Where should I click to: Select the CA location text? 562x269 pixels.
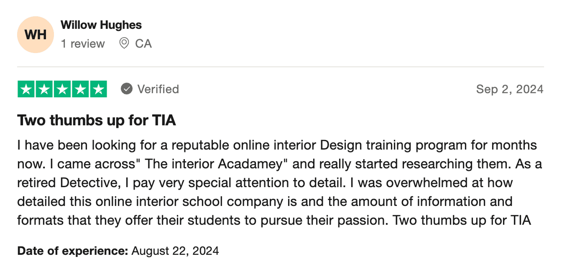(x=143, y=44)
